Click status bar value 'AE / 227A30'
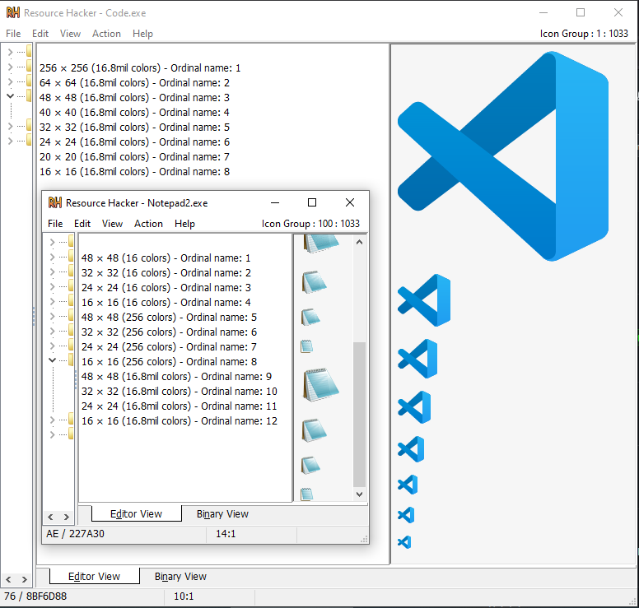Screen dimensions: 639x608 pos(76,534)
